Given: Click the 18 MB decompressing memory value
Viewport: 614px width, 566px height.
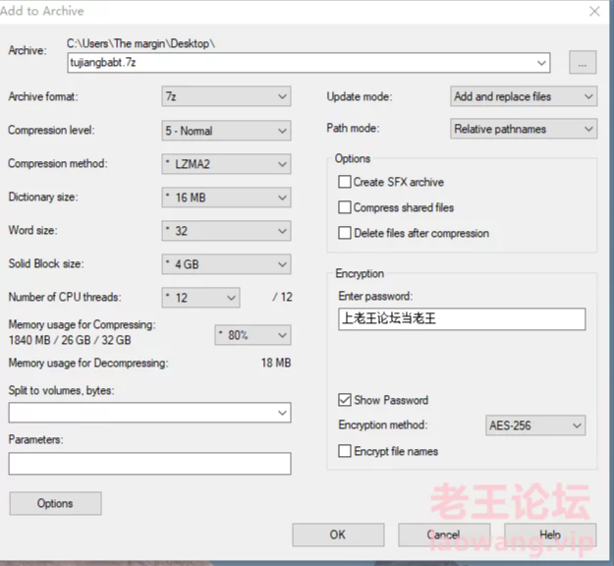Looking at the screenshot, I should pyautogui.click(x=276, y=363).
